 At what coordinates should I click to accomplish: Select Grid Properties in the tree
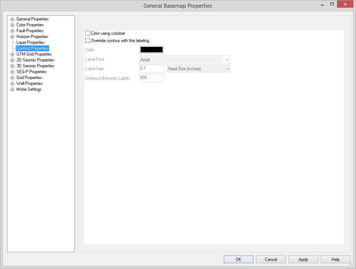click(x=29, y=78)
